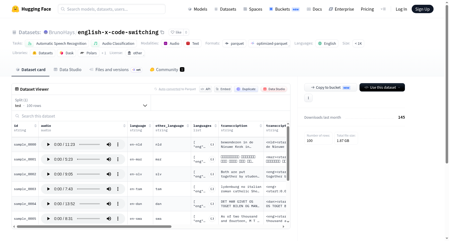Image resolution: width=449 pixels, height=241 pixels.
Task: Seek in the sample_0001 audio progress bar
Action: 88,159
